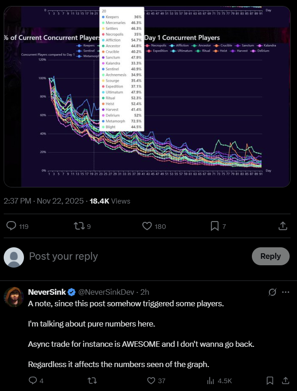
Task: Open the 18.4K Views count
Action: click(110, 201)
